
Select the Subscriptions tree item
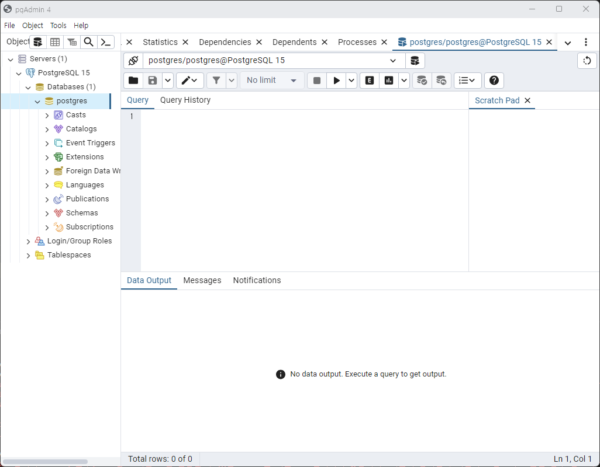coord(89,227)
